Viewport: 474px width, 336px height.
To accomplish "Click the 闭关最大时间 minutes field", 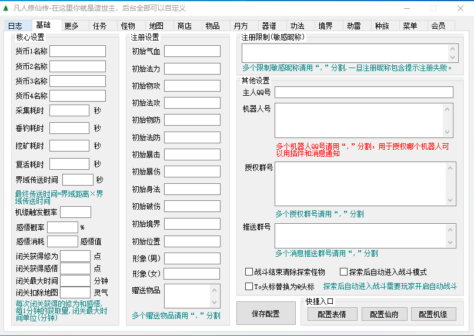I will point(75,280).
